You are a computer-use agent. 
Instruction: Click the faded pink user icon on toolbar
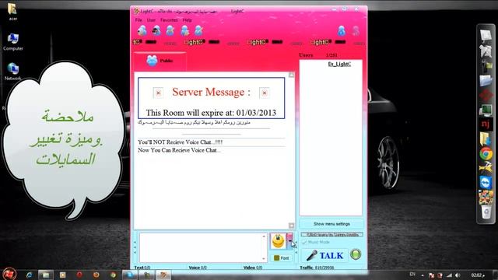[356, 31]
